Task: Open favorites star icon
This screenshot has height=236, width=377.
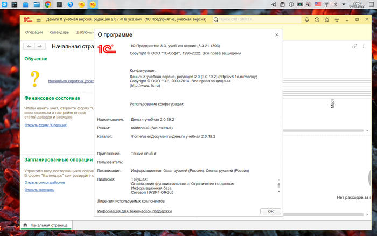Action: (327, 20)
